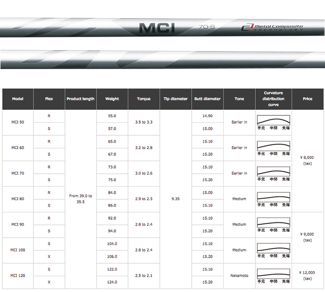
Task: Open the MCI 50 curvature curve graphic
Action: 273,122
